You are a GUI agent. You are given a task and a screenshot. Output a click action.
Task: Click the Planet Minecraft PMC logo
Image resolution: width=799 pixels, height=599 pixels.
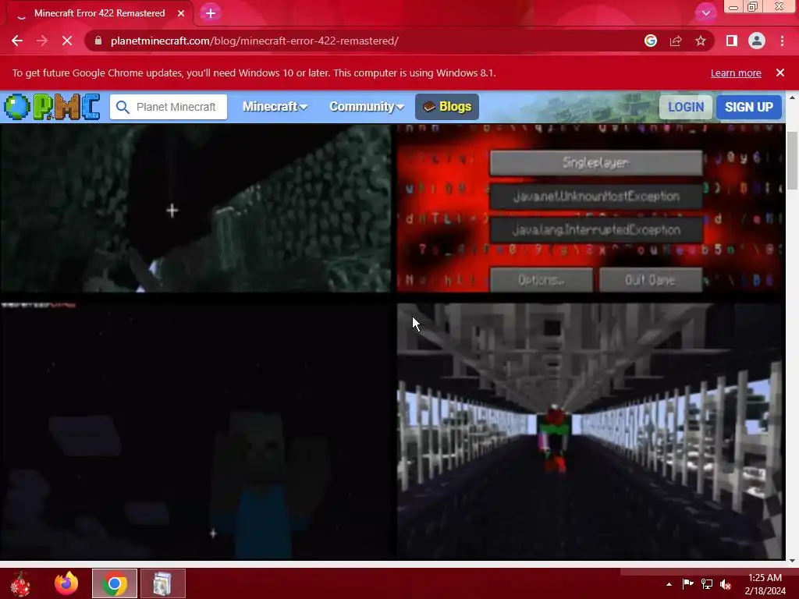52,107
